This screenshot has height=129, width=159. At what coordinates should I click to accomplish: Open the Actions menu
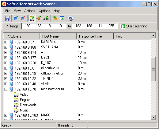[x=30, y=11]
